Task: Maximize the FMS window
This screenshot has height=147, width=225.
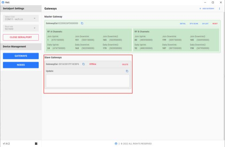Action: pos(213,2)
